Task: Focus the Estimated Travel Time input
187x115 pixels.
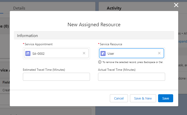Action: click(x=56, y=77)
